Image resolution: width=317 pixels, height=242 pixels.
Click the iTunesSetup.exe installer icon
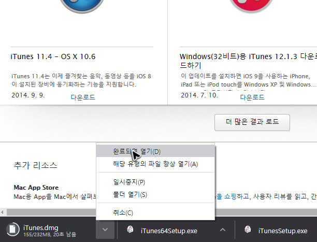point(248,230)
